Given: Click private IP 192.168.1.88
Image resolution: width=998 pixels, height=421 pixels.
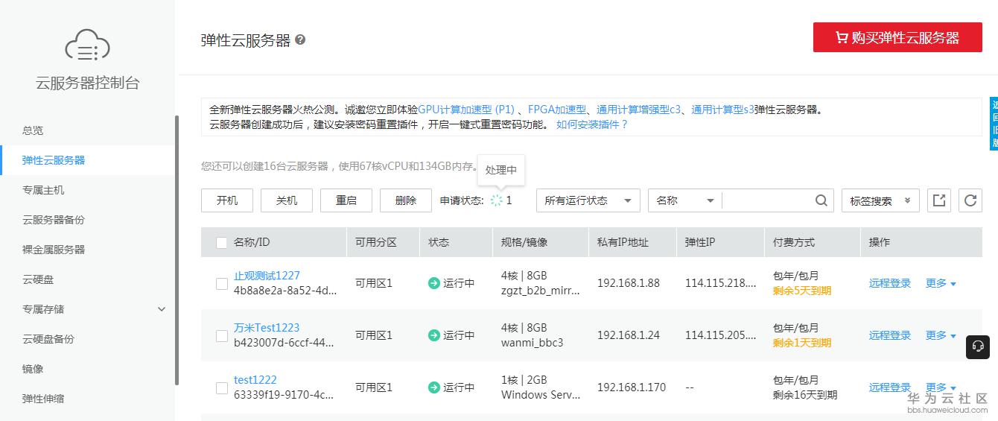Looking at the screenshot, I should pos(629,283).
